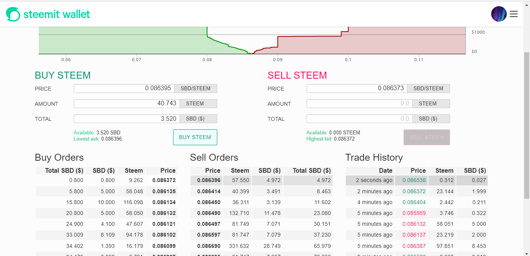The height and width of the screenshot is (256, 530).
Task: Click the lowest ask 0.086396 value
Action: tap(111, 139)
